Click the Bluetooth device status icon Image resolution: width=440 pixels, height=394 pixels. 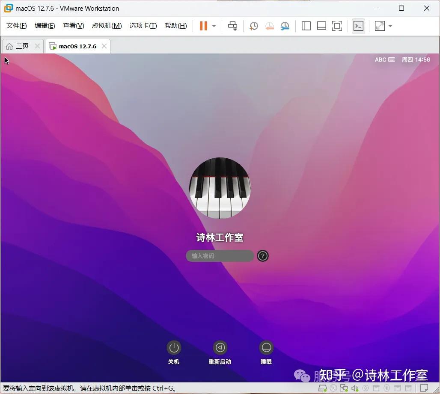386,388
